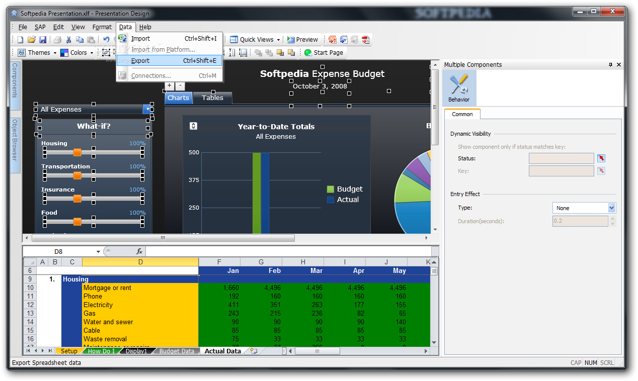The width and height of the screenshot is (638, 381).
Task: Click the spreadsheet formula bar input
Action: pos(288,251)
